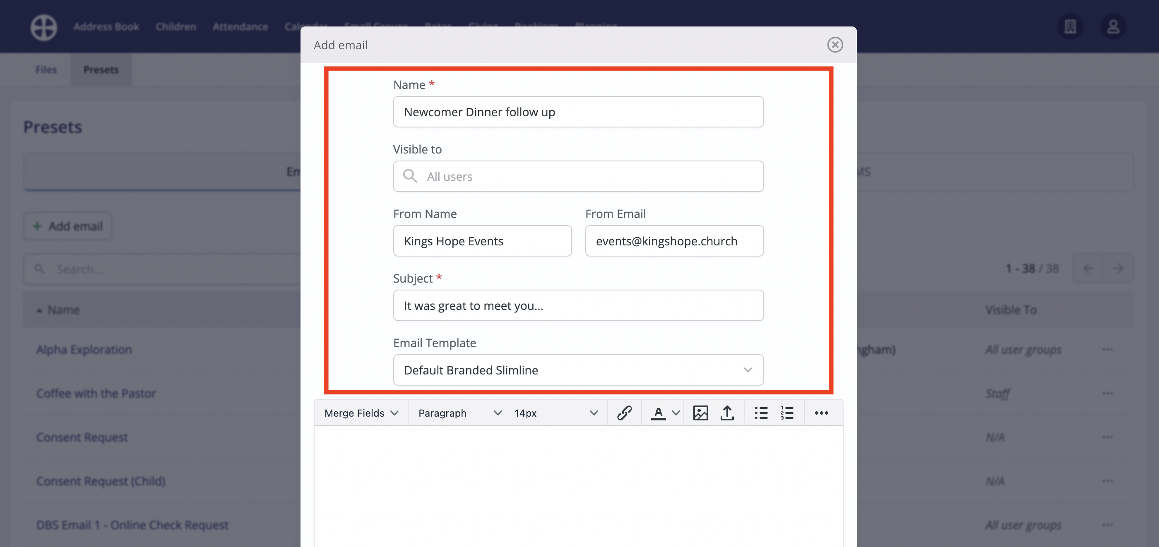Insert a bulleted list

[x=761, y=413]
